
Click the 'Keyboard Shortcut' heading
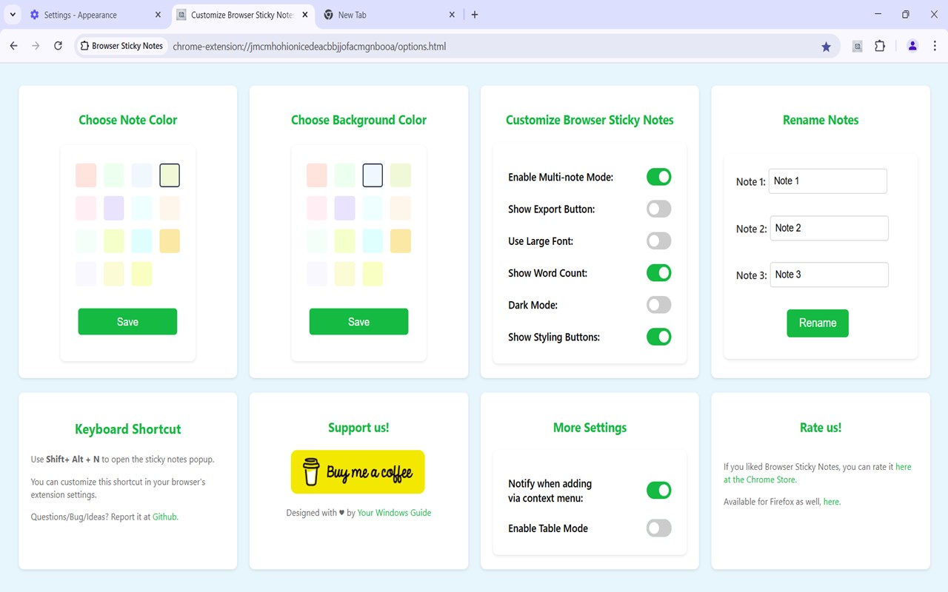(128, 429)
